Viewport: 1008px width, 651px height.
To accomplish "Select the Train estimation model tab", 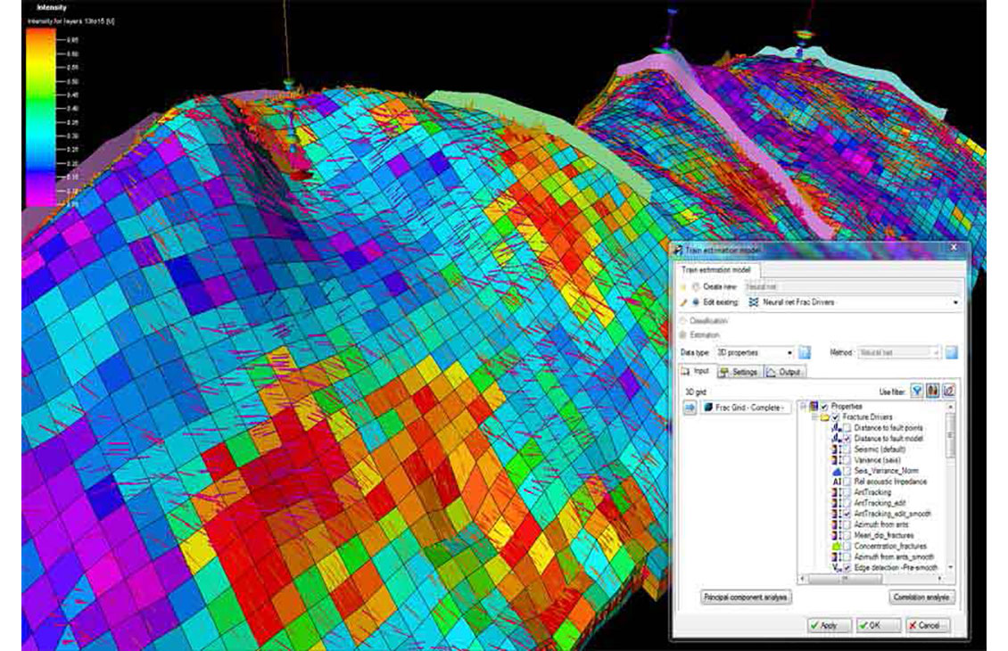I will [x=716, y=270].
